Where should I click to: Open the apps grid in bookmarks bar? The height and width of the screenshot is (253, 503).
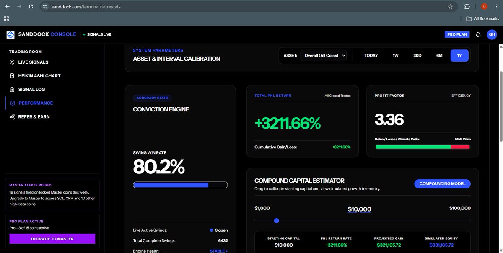[x=6, y=18]
